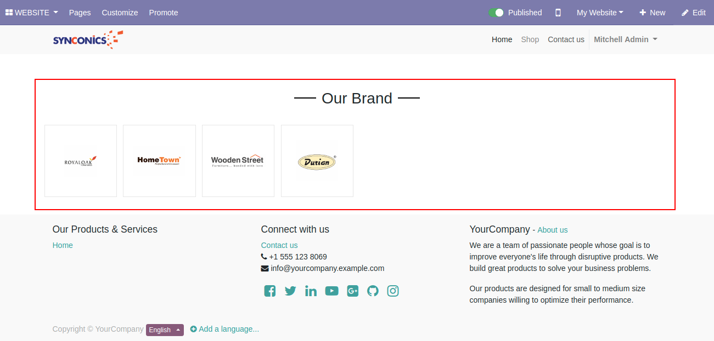Viewport: 714px width, 341px height.
Task: Open the GitHub footer icon
Action: click(x=373, y=291)
